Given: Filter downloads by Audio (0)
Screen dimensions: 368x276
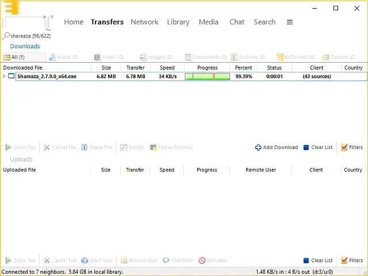Looking at the screenshot, I should (63, 57).
